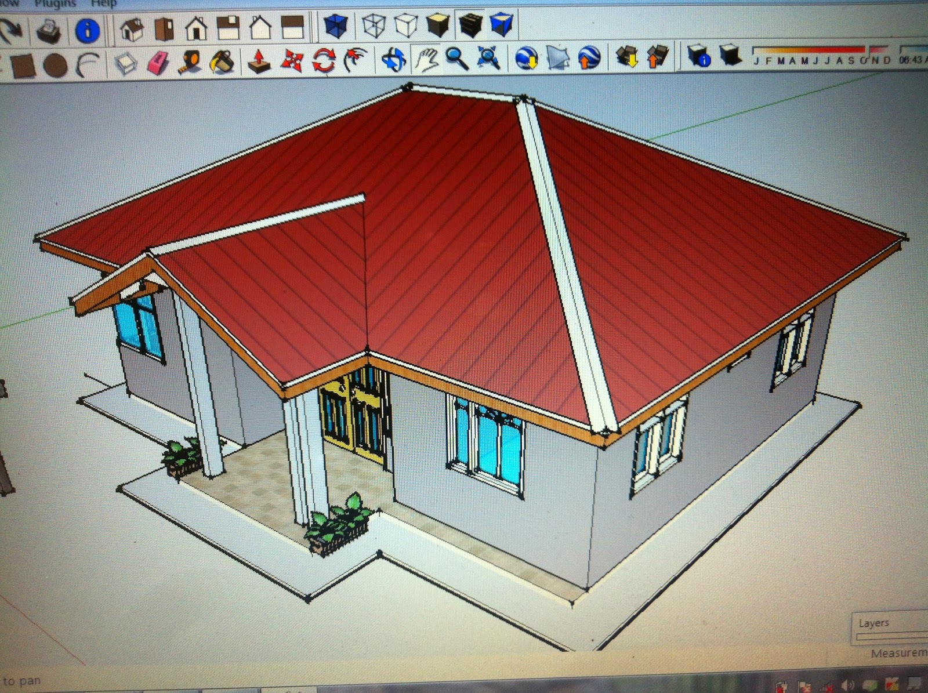Image resolution: width=928 pixels, height=693 pixels.
Task: Switch to Back view house icon
Action: [x=260, y=27]
